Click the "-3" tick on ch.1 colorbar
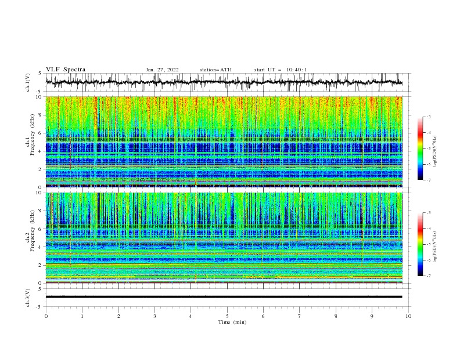 [428, 117]
